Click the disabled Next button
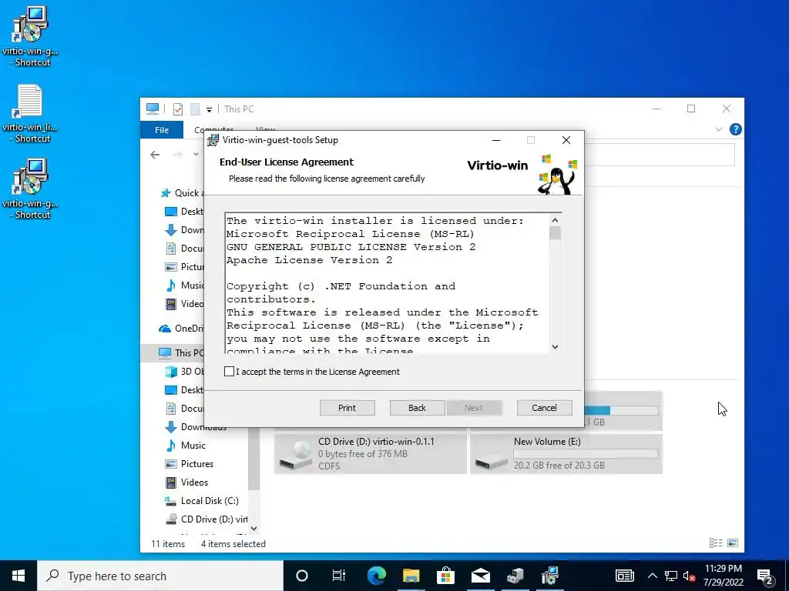The width and height of the screenshot is (789, 591). [474, 408]
